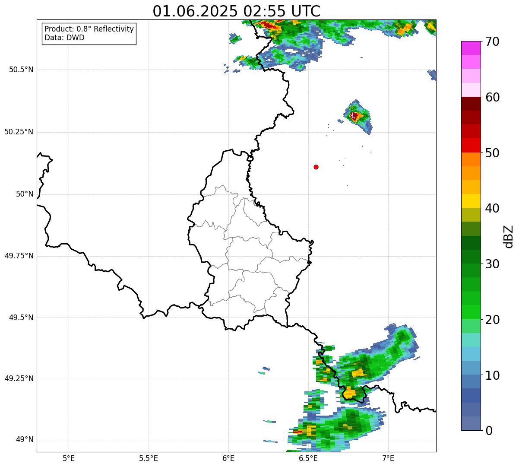The height and width of the screenshot is (467, 519).
Task: Click the 6.5°E longitude label
Action: pyautogui.click(x=308, y=458)
